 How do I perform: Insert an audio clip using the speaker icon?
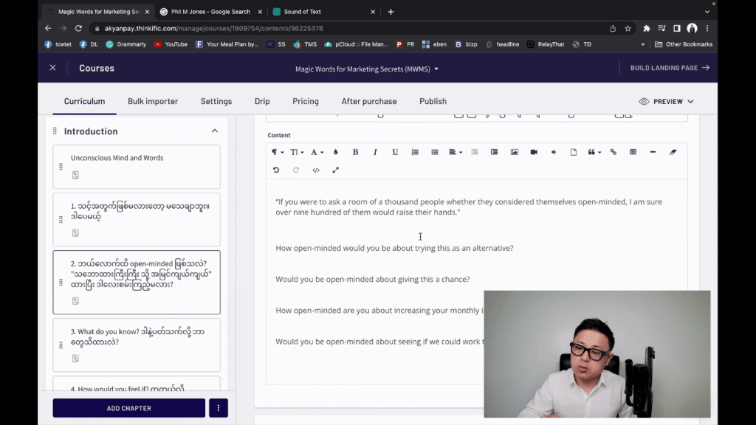pyautogui.click(x=554, y=152)
